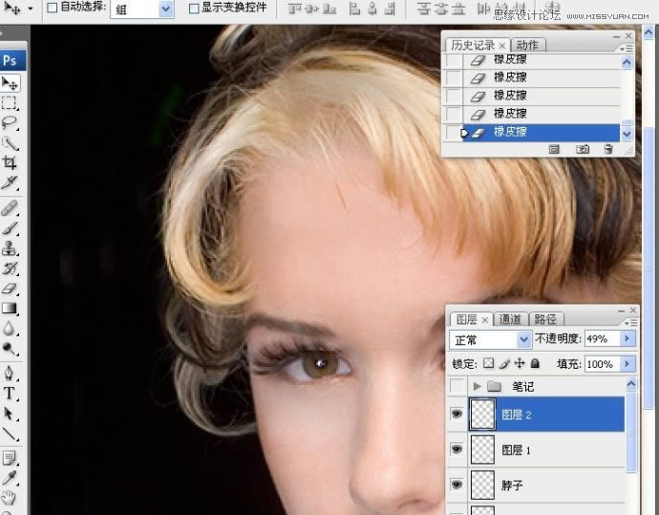Switch to the 动作 tab
This screenshot has height=515, width=659.
pyautogui.click(x=527, y=45)
